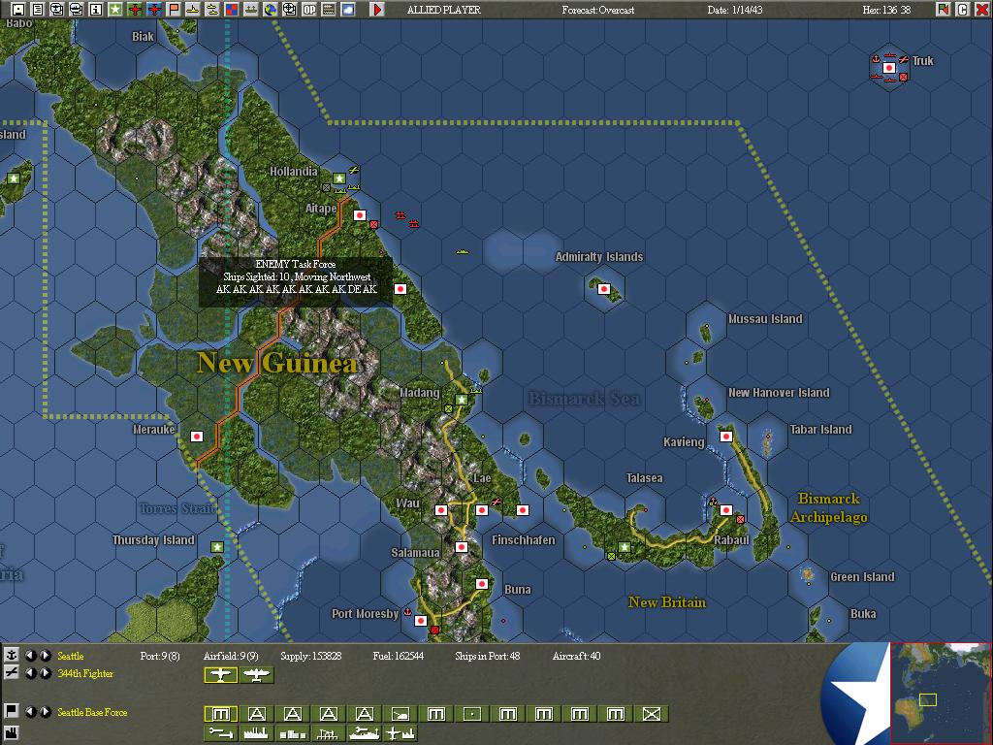Click the 'Fuel: 162544' status text

399,656
